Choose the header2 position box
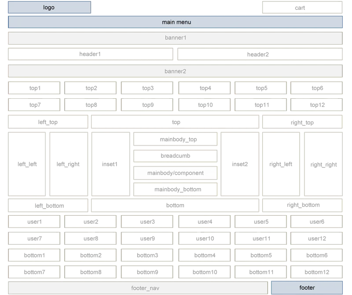This screenshot has width=352, height=295. (260, 54)
